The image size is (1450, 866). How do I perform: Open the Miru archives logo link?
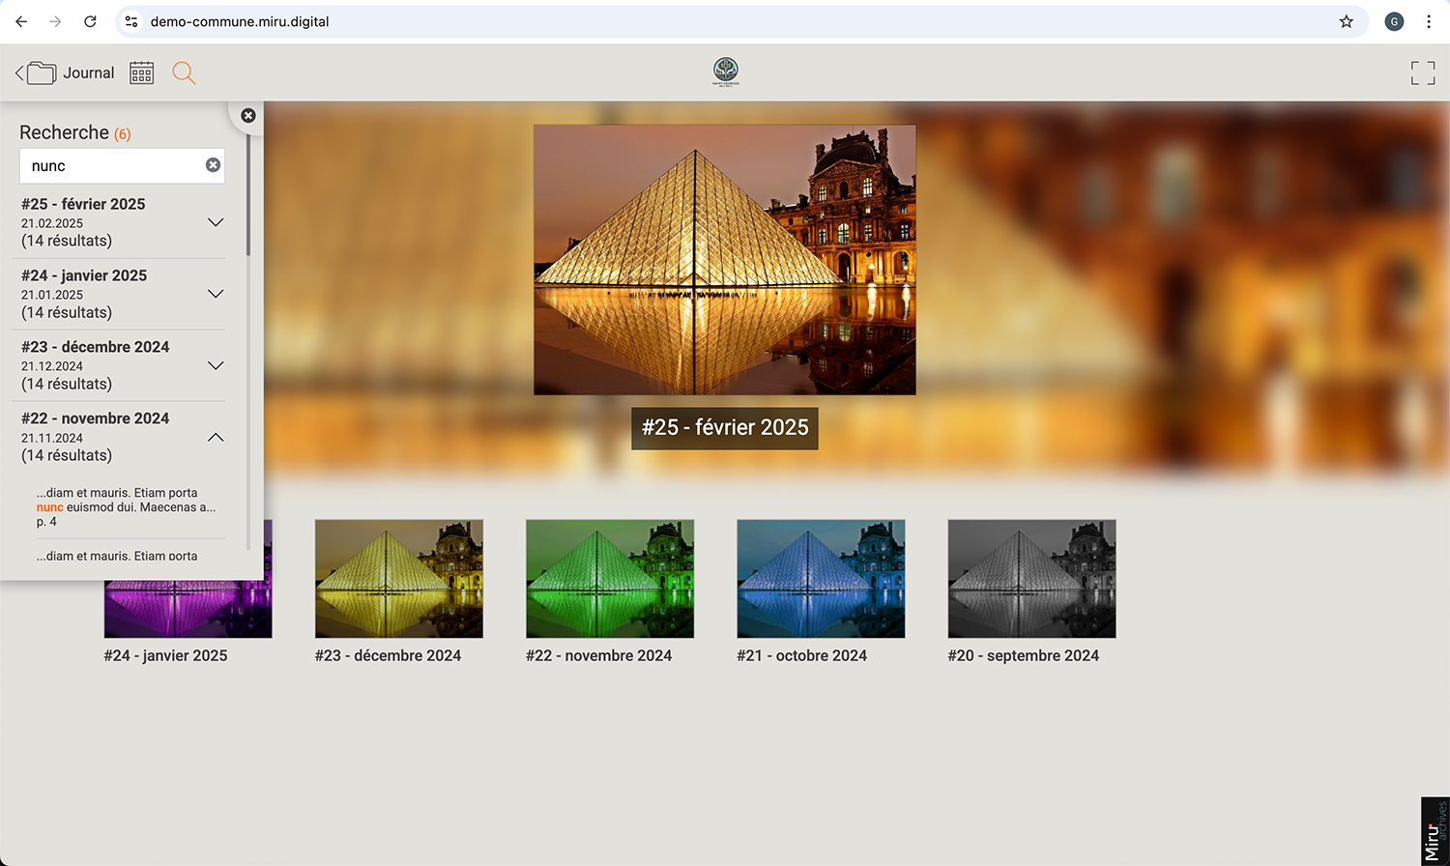click(1435, 830)
